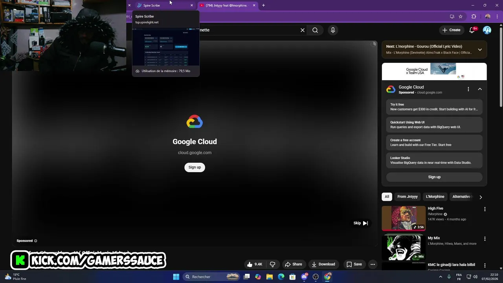
Task: Click the Create button on YouTube
Action: coord(451,30)
